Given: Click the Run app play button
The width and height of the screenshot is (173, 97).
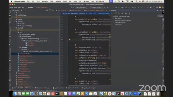Looking at the screenshot, I should tap(108, 7).
